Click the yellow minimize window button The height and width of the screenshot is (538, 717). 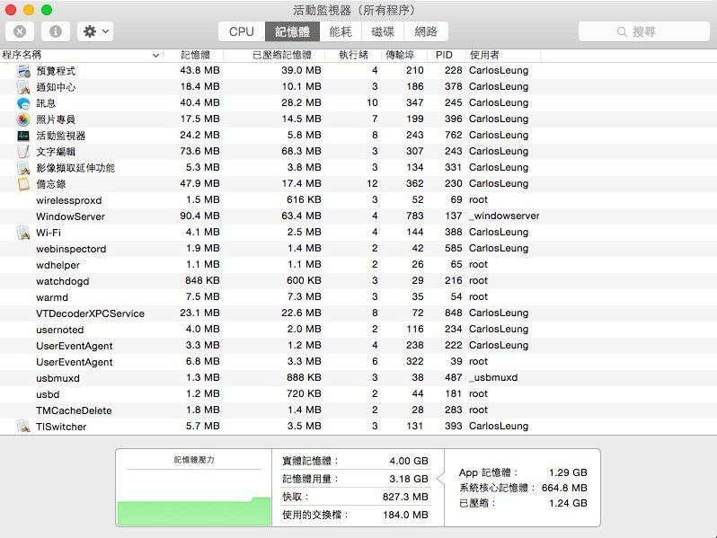click(29, 10)
